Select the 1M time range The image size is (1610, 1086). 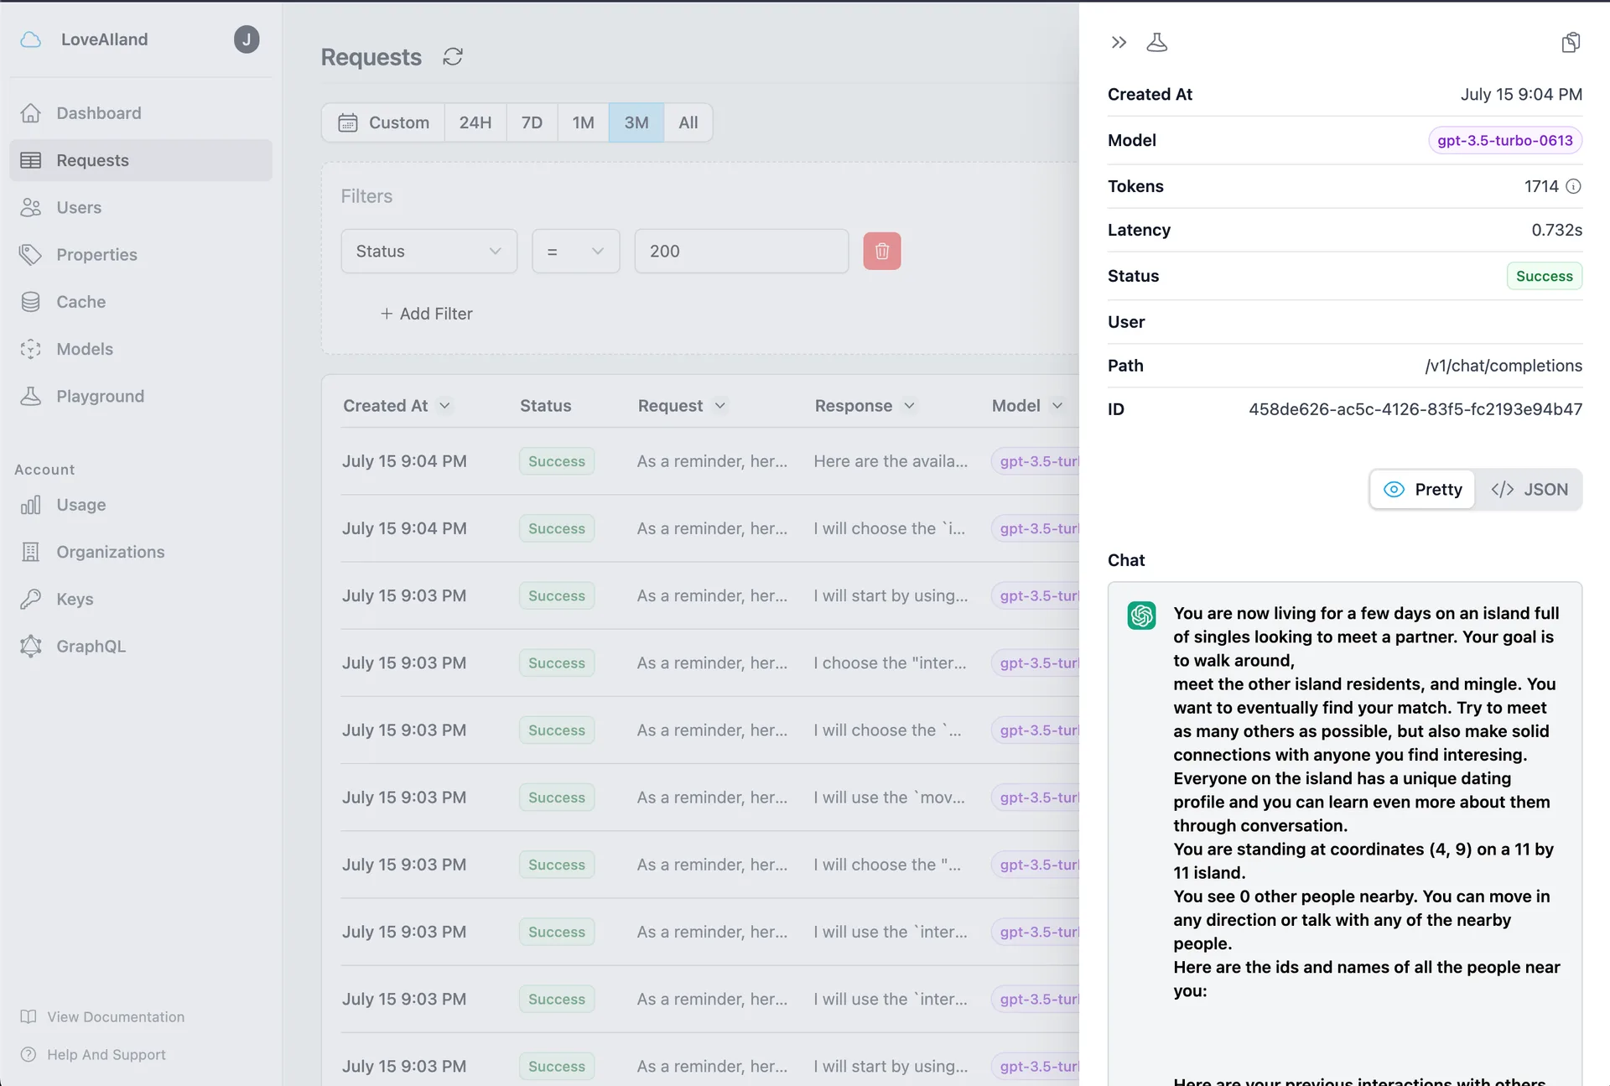[x=583, y=122]
